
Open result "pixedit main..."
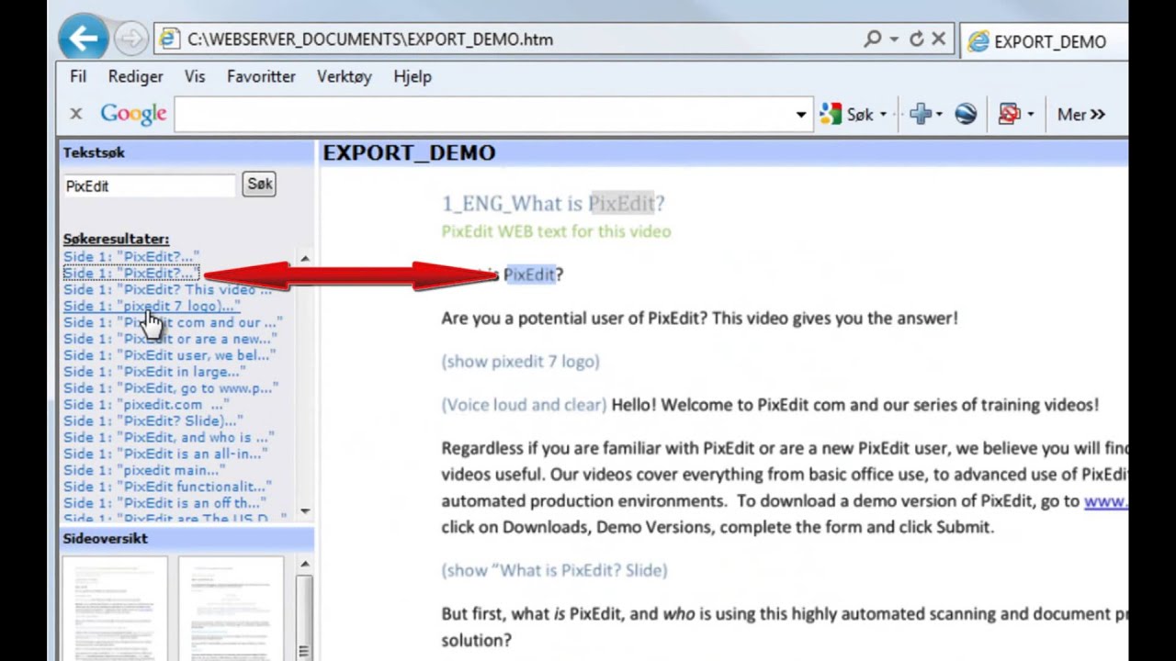click(144, 470)
